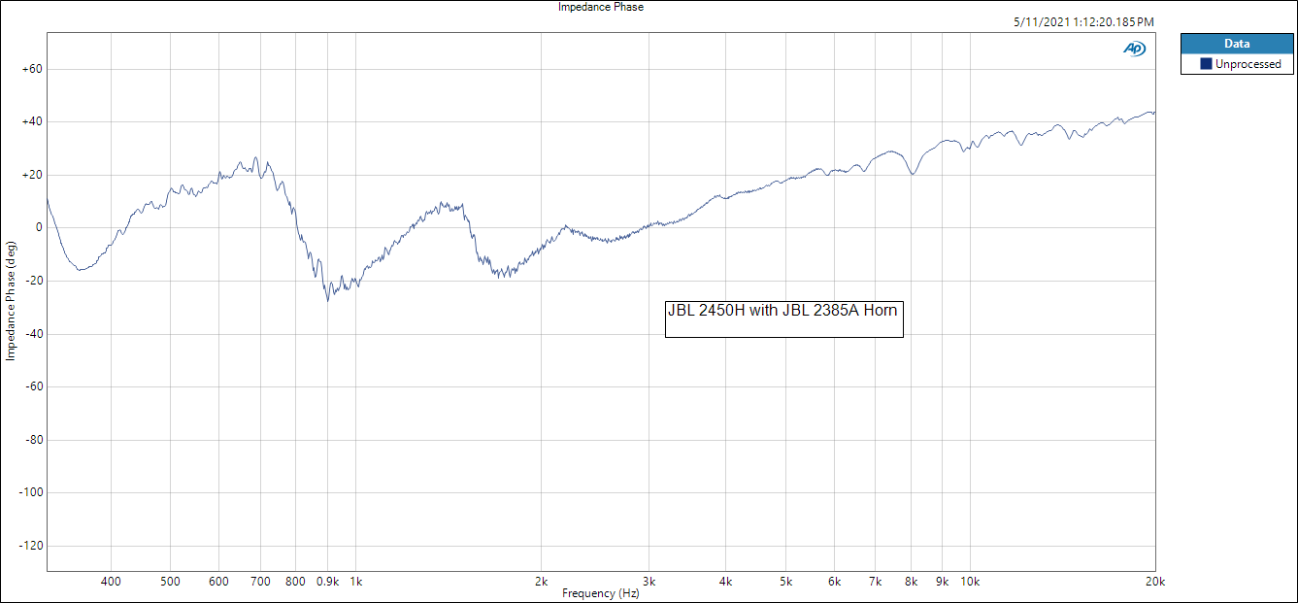Click the Impedance Phase graph title

[601, 7]
